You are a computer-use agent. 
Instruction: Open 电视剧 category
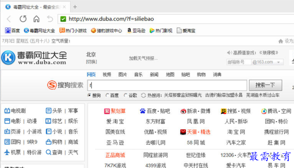point(15,111)
